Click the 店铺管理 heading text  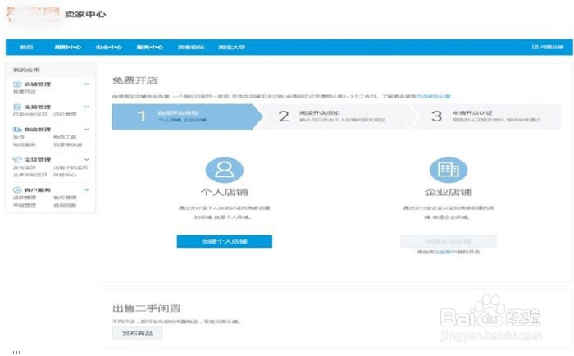(38, 84)
